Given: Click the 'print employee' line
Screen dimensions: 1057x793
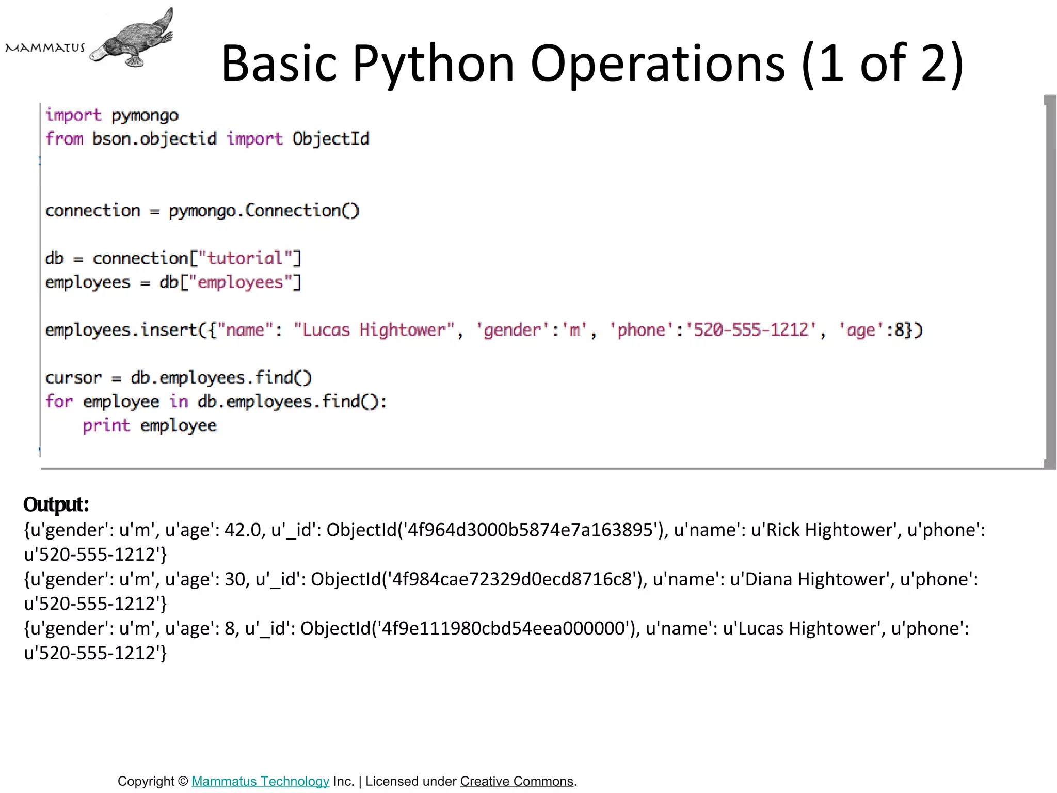Looking at the screenshot, I should tap(150, 426).
